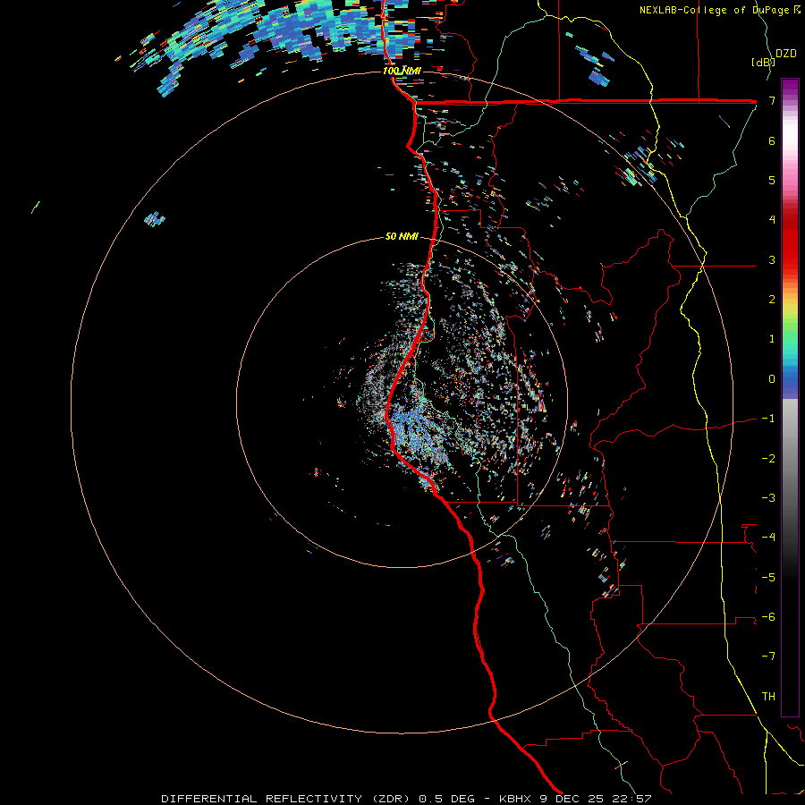Click the 0 value on color scale

[772, 379]
